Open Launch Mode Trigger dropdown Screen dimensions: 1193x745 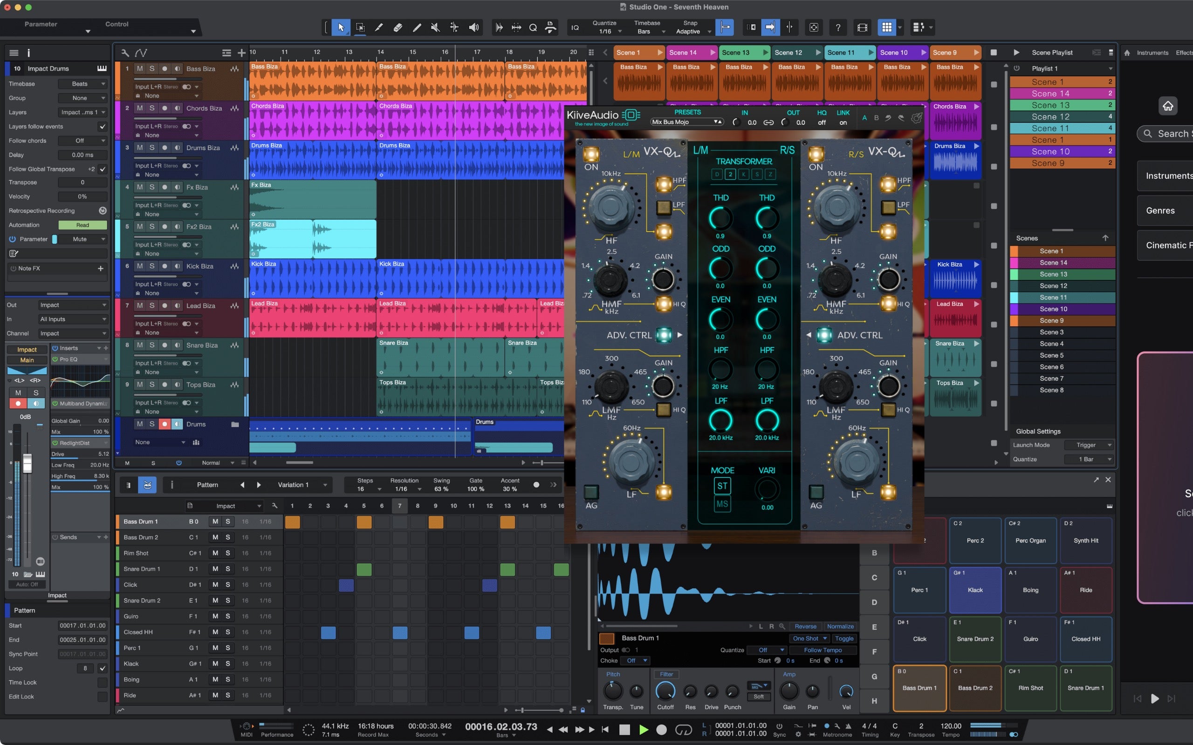(1089, 445)
